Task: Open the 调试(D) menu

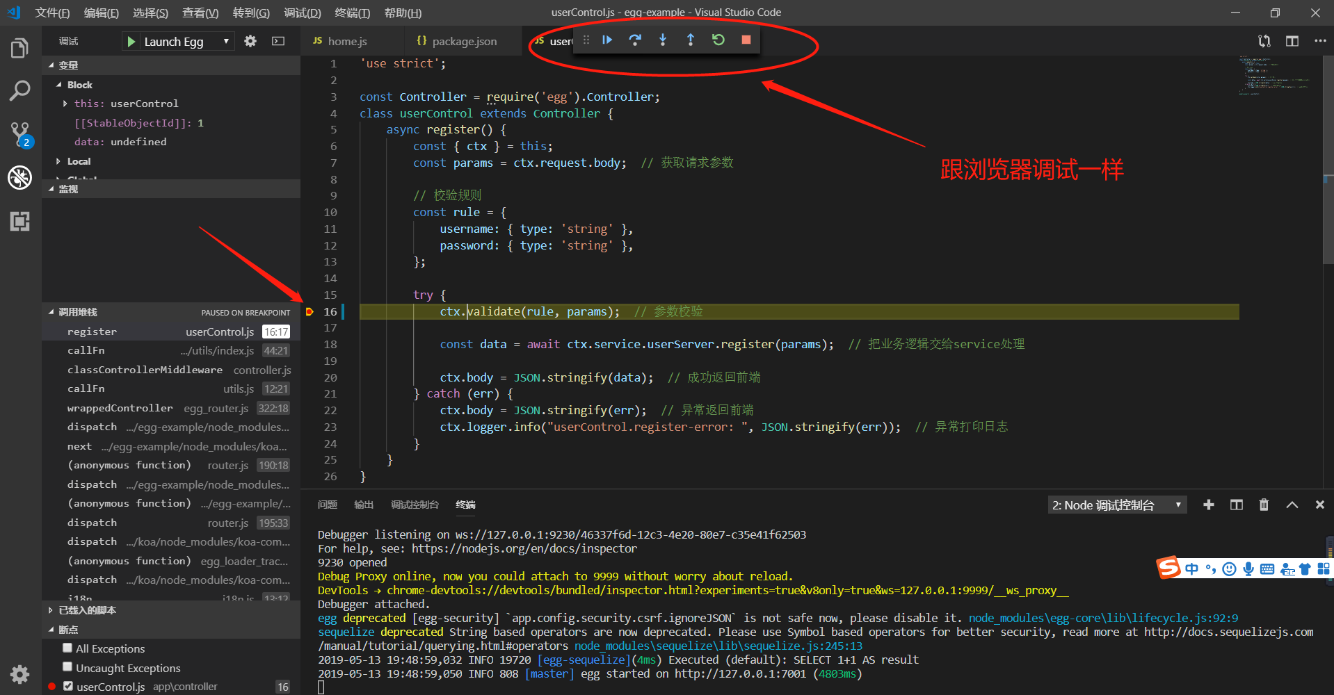Action: point(302,13)
